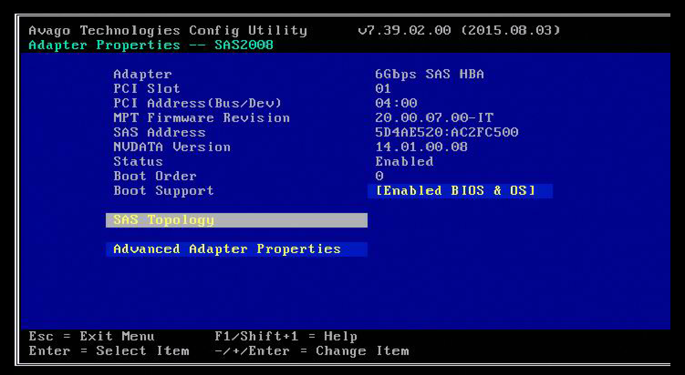Viewport: 685px width, 375px height.
Task: Open Advanced Adapter Properties
Action: tap(236, 249)
